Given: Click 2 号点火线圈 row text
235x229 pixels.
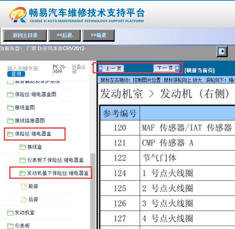Looking at the screenshot, I should [167, 188].
